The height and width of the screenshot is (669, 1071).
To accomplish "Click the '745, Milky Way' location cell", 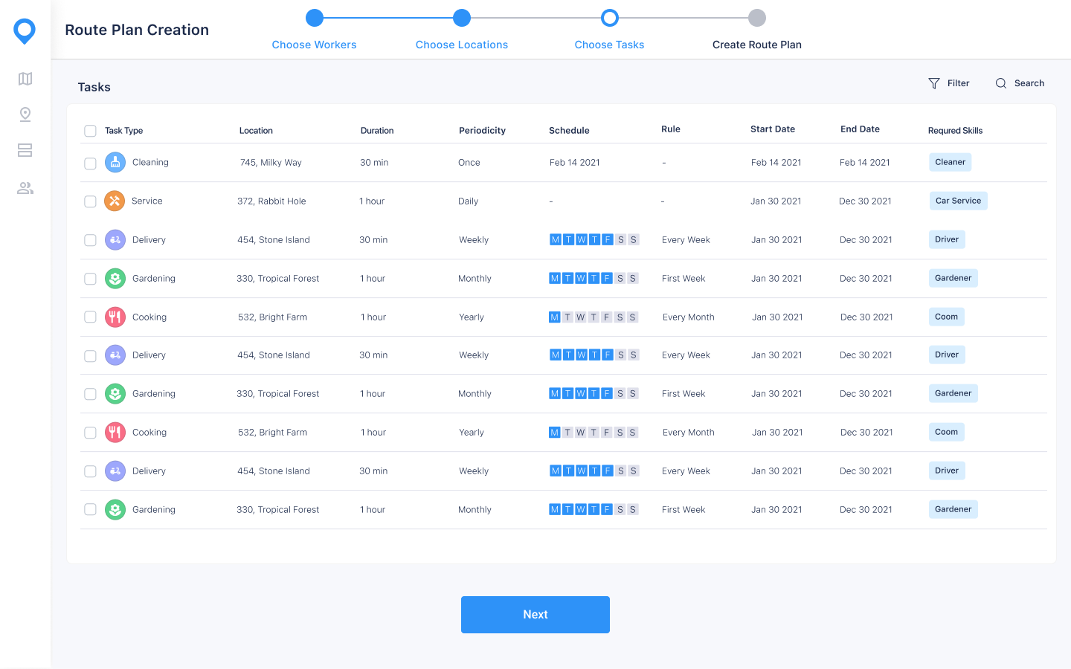I will pyautogui.click(x=271, y=163).
